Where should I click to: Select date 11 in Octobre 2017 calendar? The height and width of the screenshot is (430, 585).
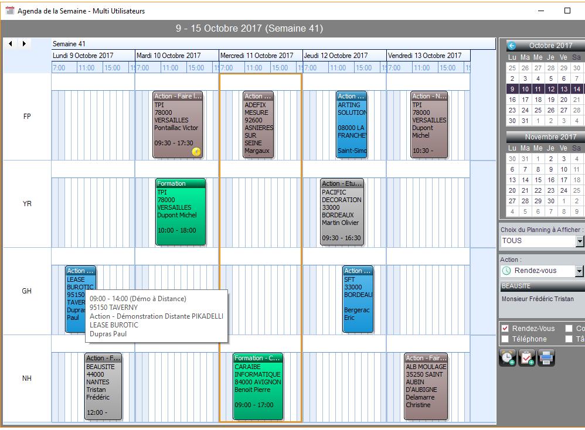538,89
